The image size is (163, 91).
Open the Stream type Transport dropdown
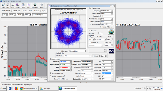[x=112, y=70]
